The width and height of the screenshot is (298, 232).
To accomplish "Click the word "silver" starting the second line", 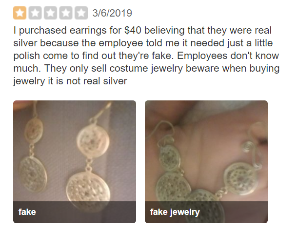I will pyautogui.click(x=25, y=43).
